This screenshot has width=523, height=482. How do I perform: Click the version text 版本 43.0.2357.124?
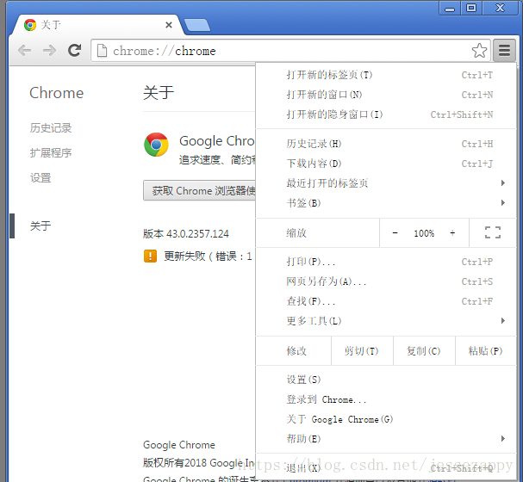point(186,234)
